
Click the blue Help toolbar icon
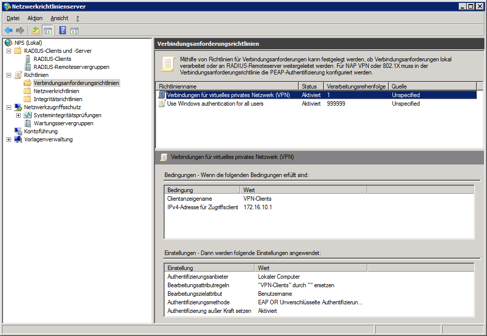coord(63,30)
